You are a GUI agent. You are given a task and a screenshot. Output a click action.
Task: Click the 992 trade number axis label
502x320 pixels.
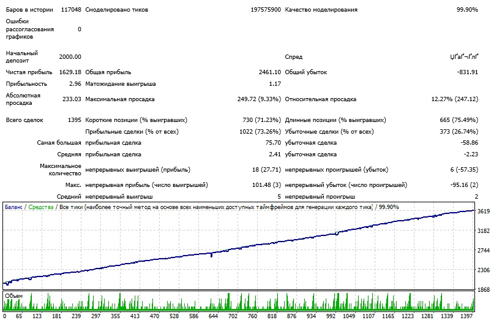[331, 316]
